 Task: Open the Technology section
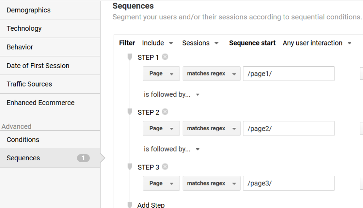(x=24, y=28)
